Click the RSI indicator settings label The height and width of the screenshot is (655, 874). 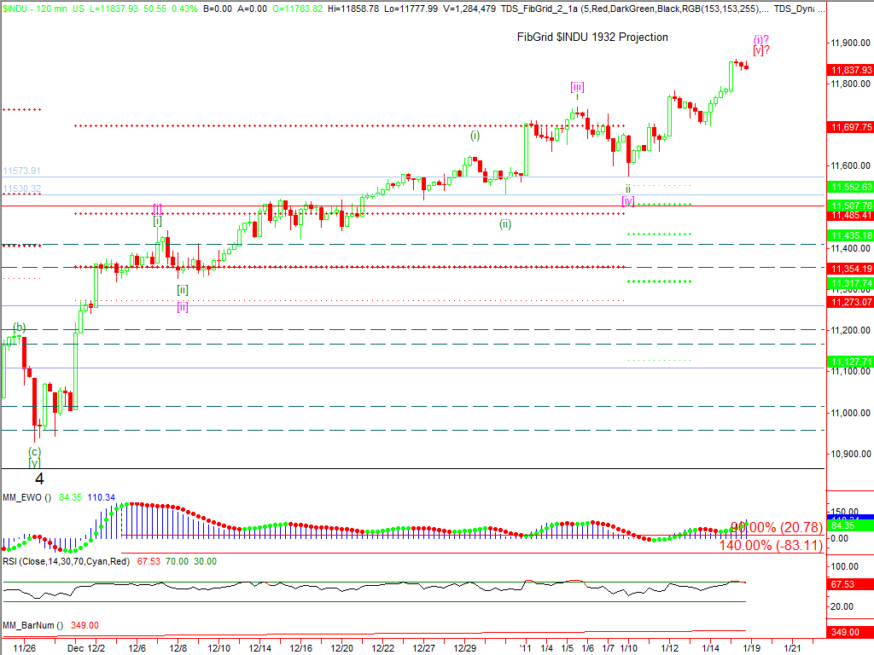tap(66, 561)
